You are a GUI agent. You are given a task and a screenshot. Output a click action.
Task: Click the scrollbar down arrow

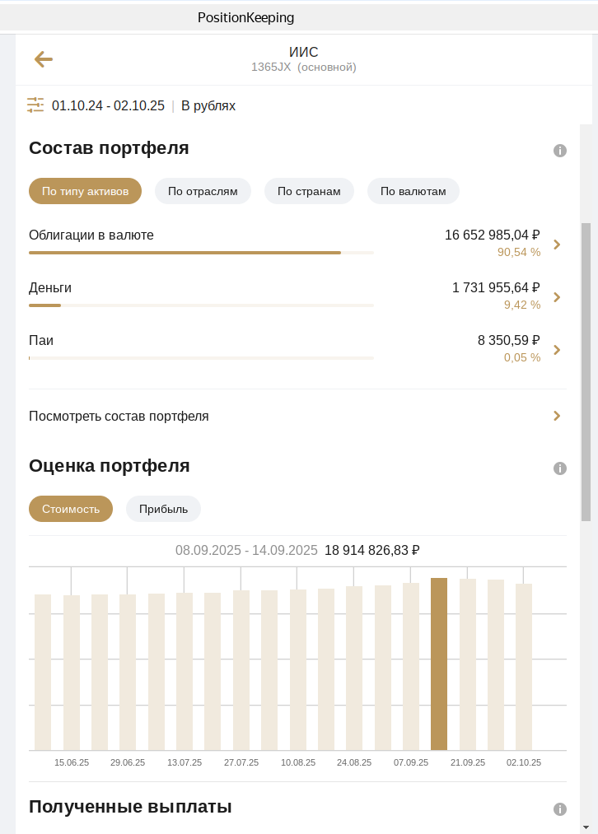(x=586, y=827)
